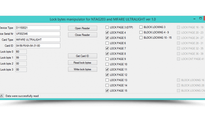Select the Card ID input field
The width and height of the screenshot is (205, 128).
pyautogui.click(x=38, y=46)
